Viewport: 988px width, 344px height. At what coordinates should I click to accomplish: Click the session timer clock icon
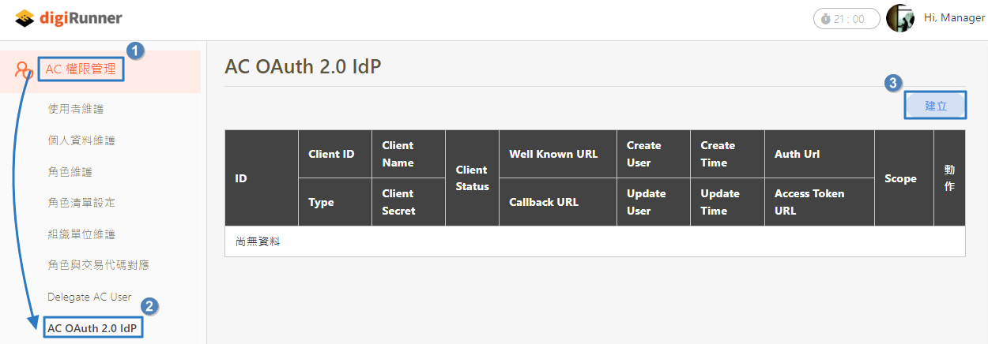pyautogui.click(x=825, y=19)
